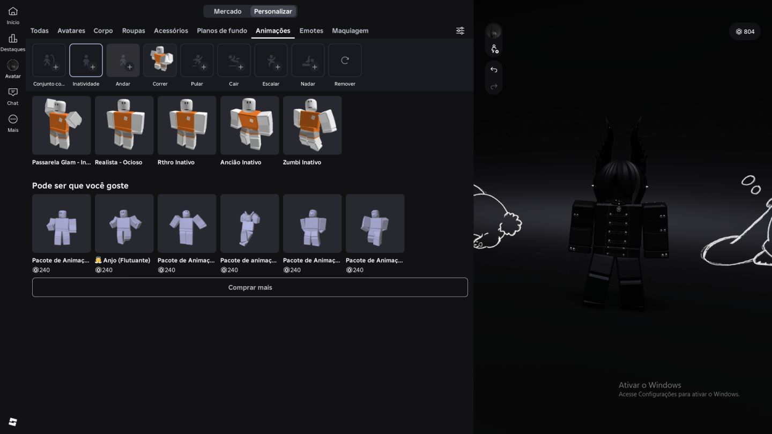The height and width of the screenshot is (434, 772).
Task: Click avatar headshot icon in preview panel
Action: pos(494,32)
